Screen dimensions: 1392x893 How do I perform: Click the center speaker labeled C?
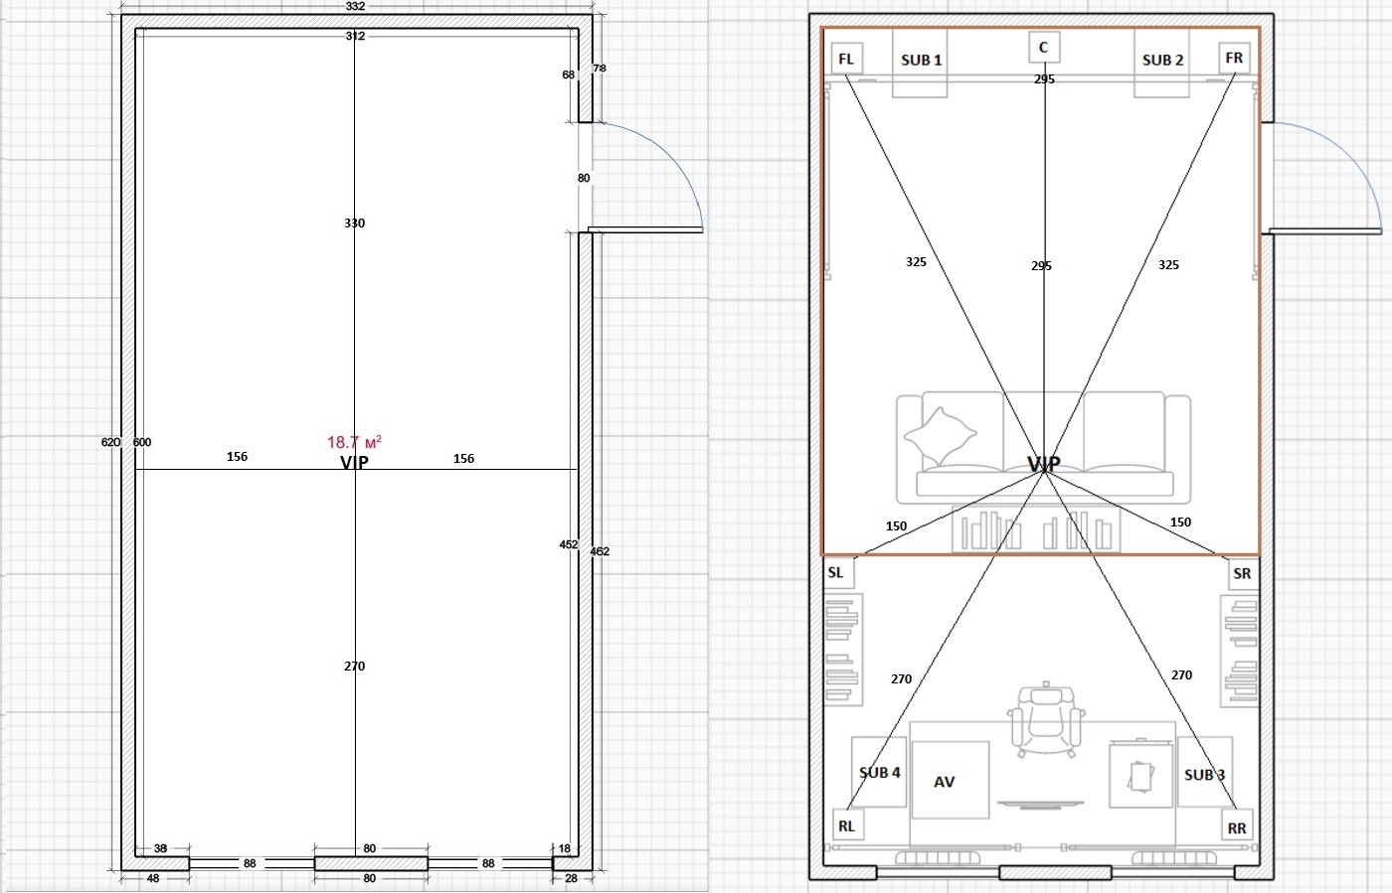coord(1043,47)
